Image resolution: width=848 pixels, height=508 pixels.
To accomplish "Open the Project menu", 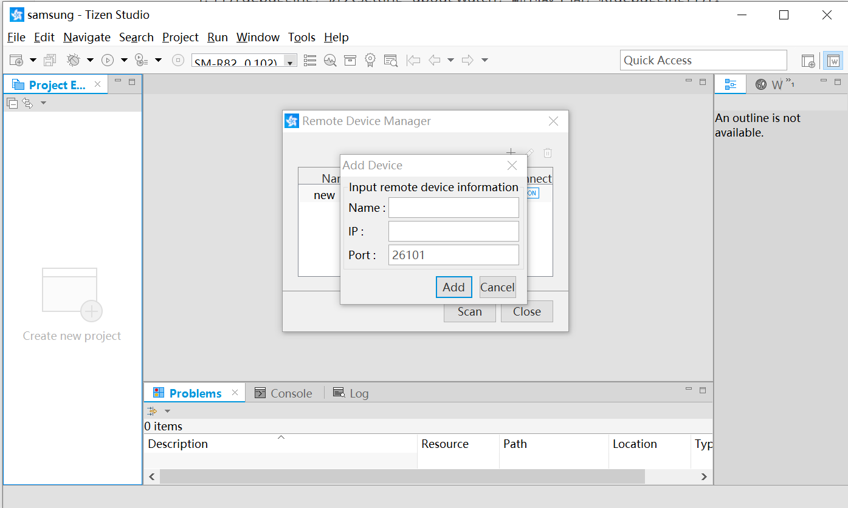I will coord(181,37).
